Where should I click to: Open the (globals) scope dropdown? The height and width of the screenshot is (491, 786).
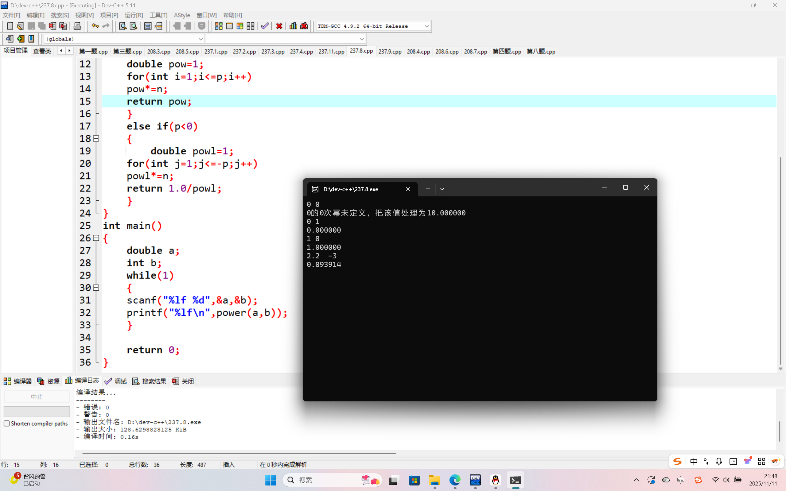200,39
